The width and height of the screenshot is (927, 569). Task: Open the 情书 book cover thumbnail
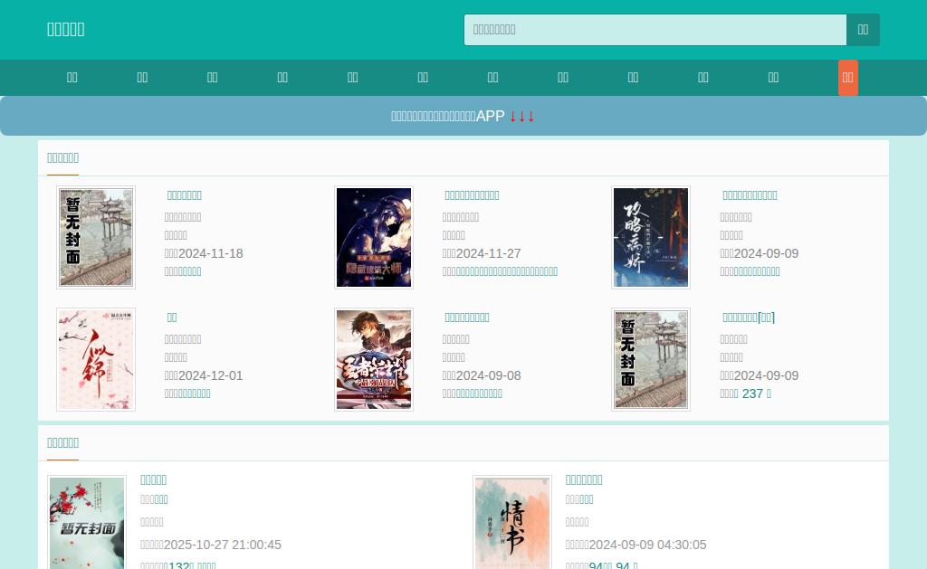(x=512, y=522)
